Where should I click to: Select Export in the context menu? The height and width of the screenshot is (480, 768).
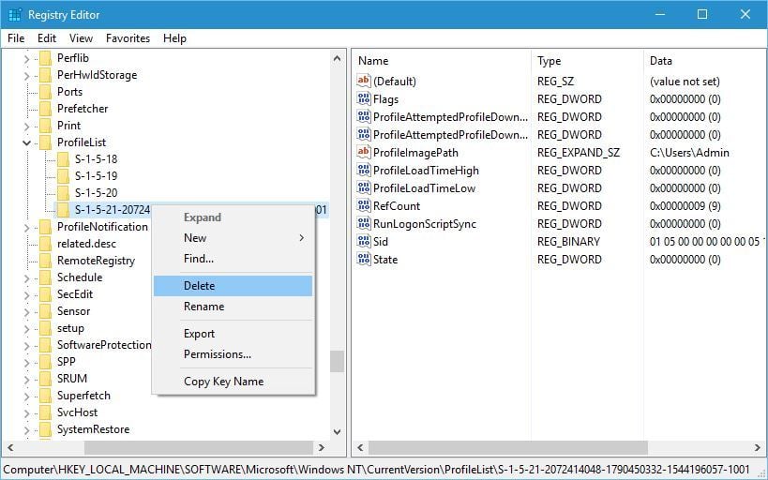[233, 334]
